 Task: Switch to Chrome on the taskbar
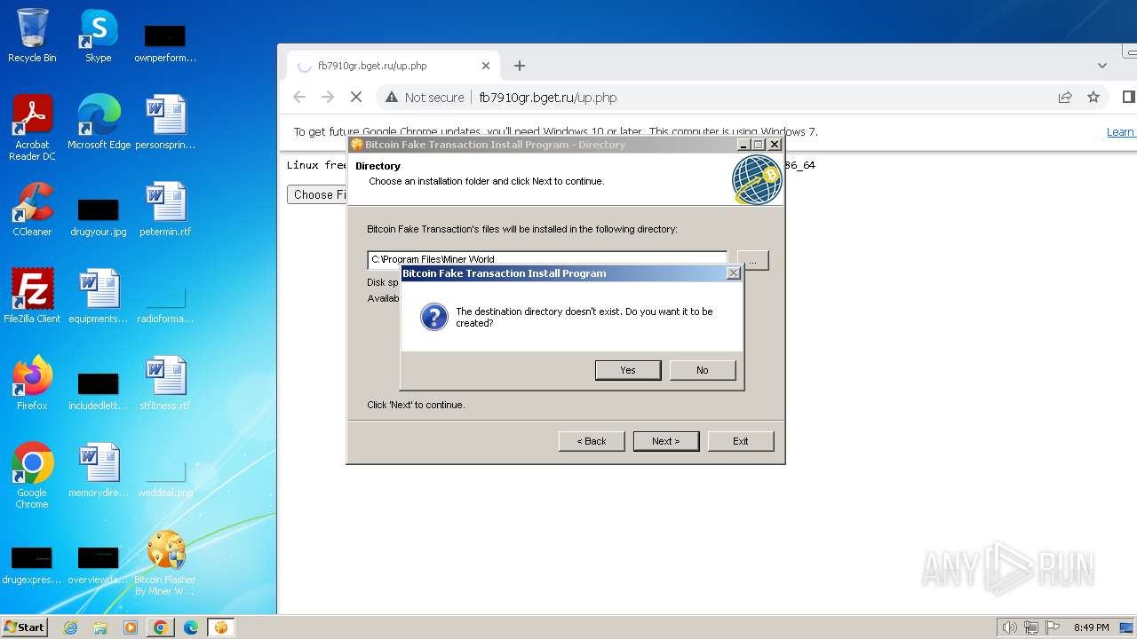161,627
